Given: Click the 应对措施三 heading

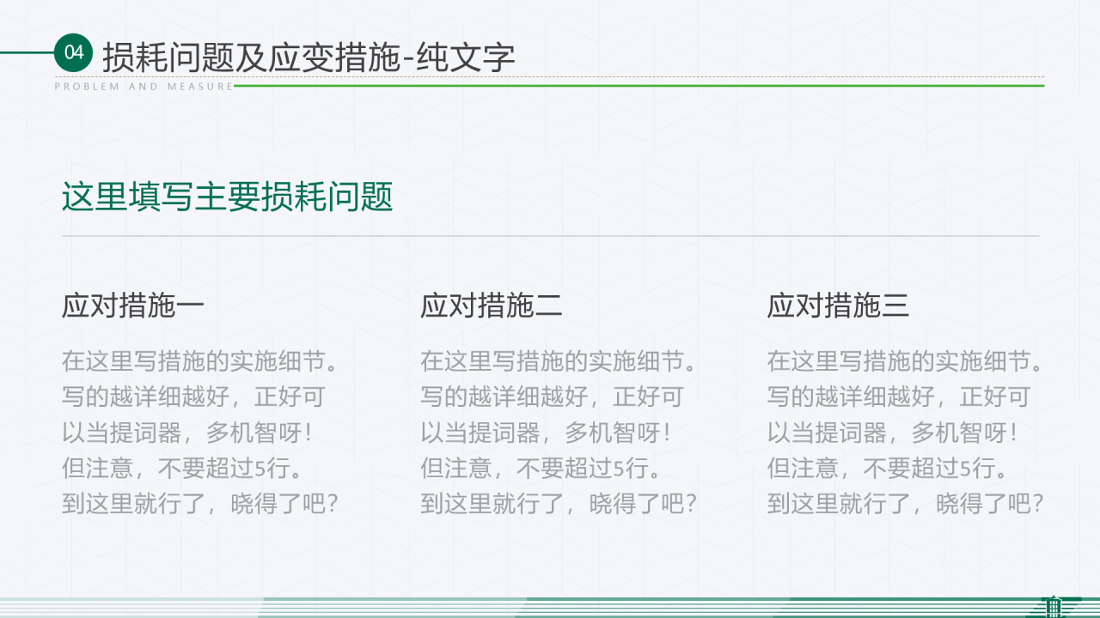Looking at the screenshot, I should pos(838,306).
